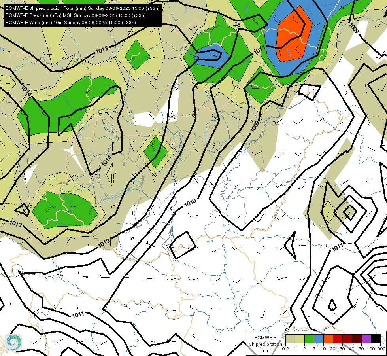Click the small blue precipitation patch inside the green area
The image size is (387, 356).
212,56
